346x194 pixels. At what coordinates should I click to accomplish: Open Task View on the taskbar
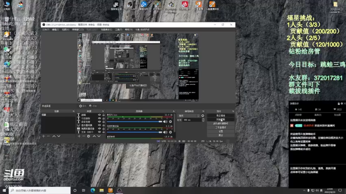coord(83,191)
